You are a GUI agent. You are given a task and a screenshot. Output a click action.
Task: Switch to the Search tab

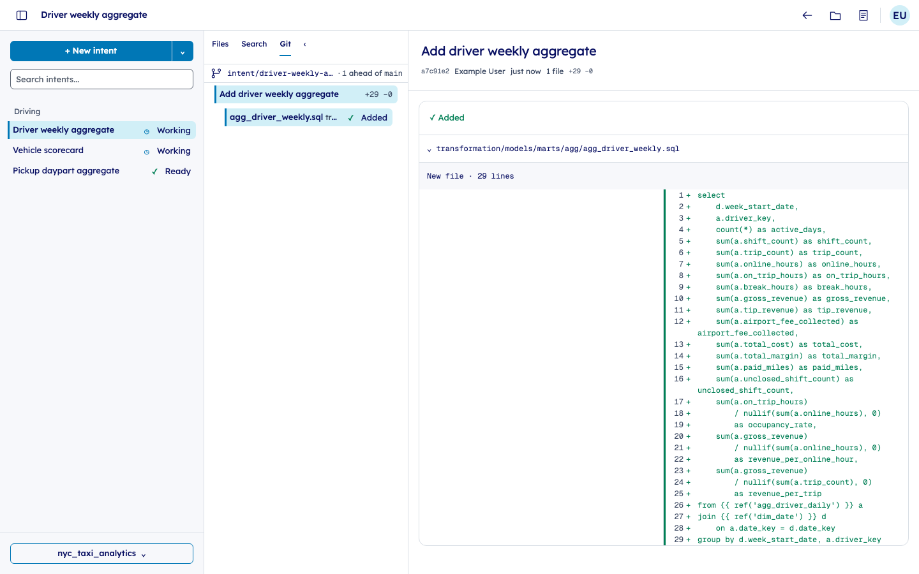coord(254,44)
